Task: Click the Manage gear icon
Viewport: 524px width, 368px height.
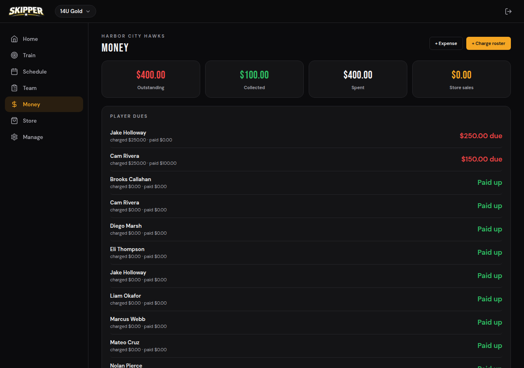Action: [x=14, y=137]
